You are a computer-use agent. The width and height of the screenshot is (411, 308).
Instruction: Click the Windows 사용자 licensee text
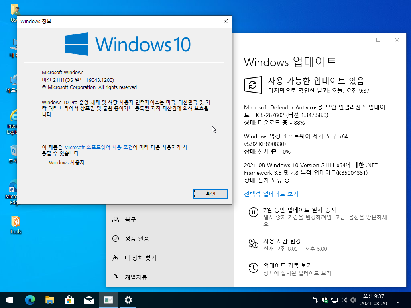[67, 163]
